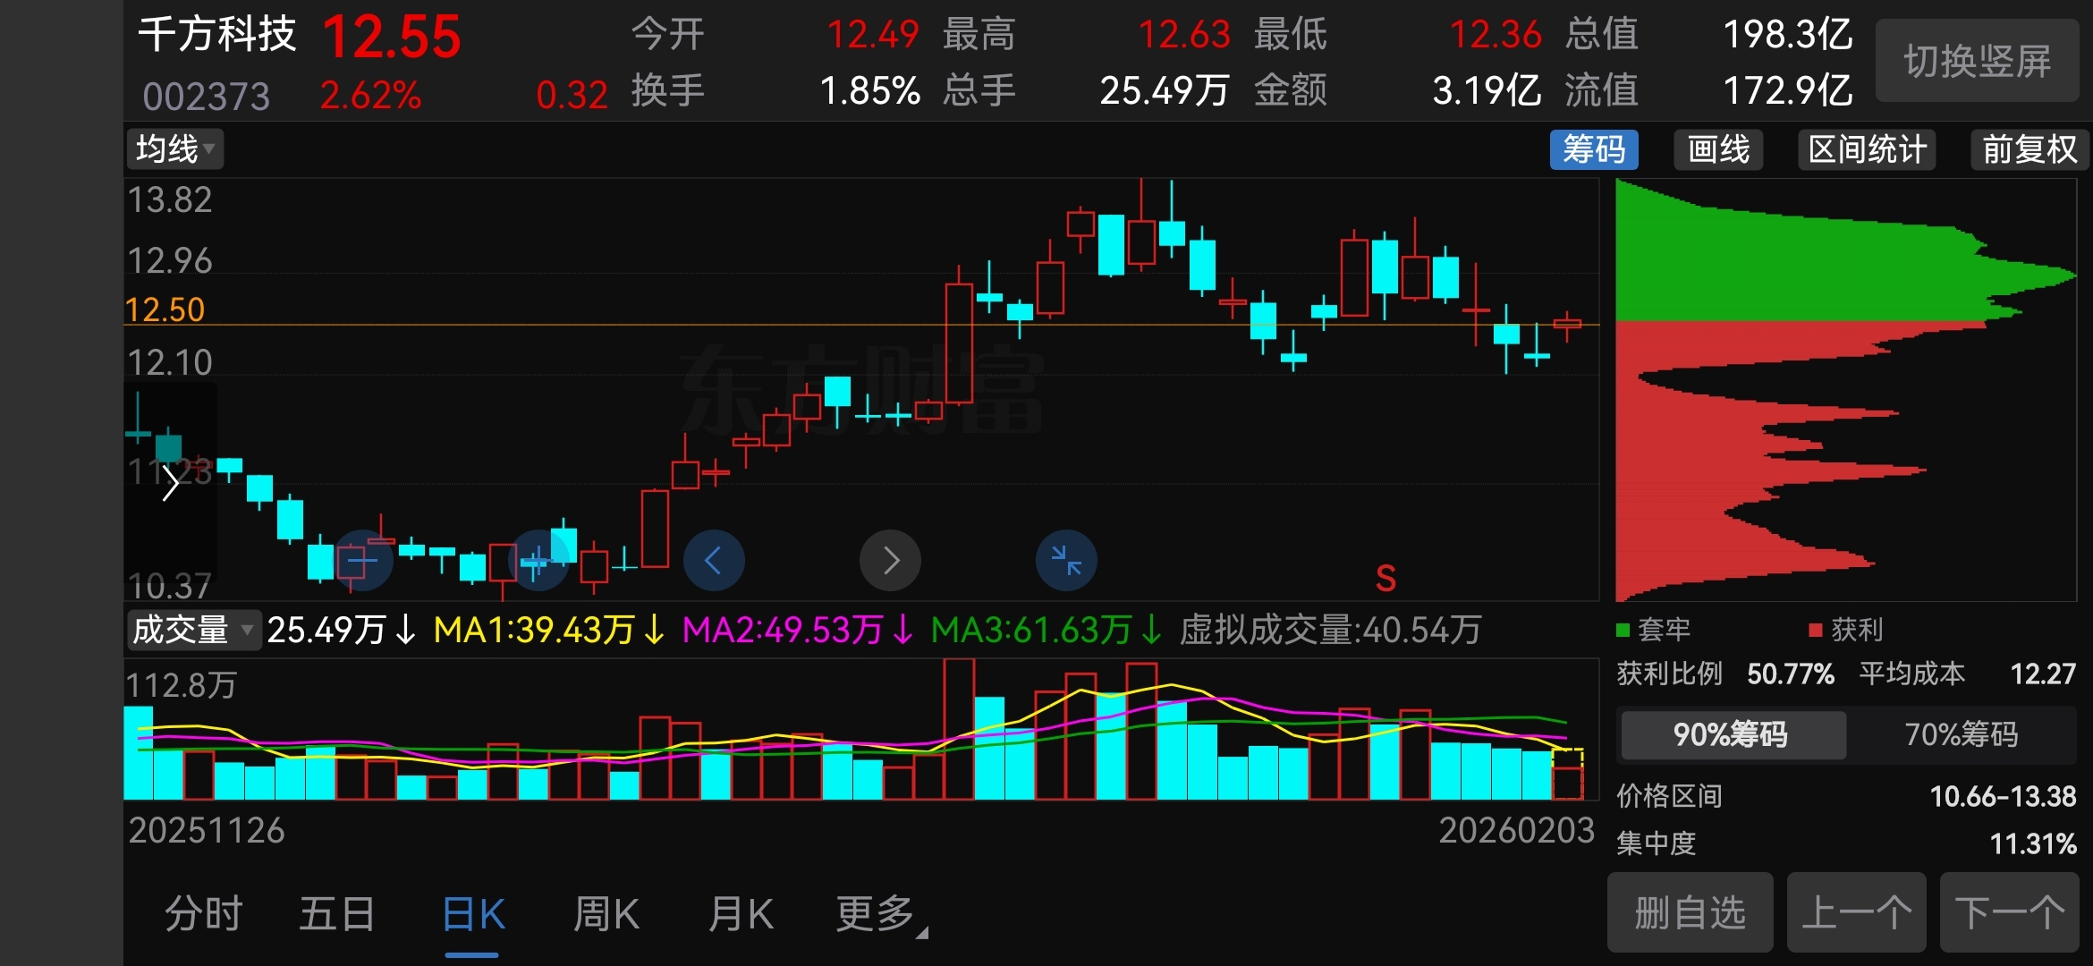
Task: Select the 70%筹码 option
Action: [x=1961, y=734]
